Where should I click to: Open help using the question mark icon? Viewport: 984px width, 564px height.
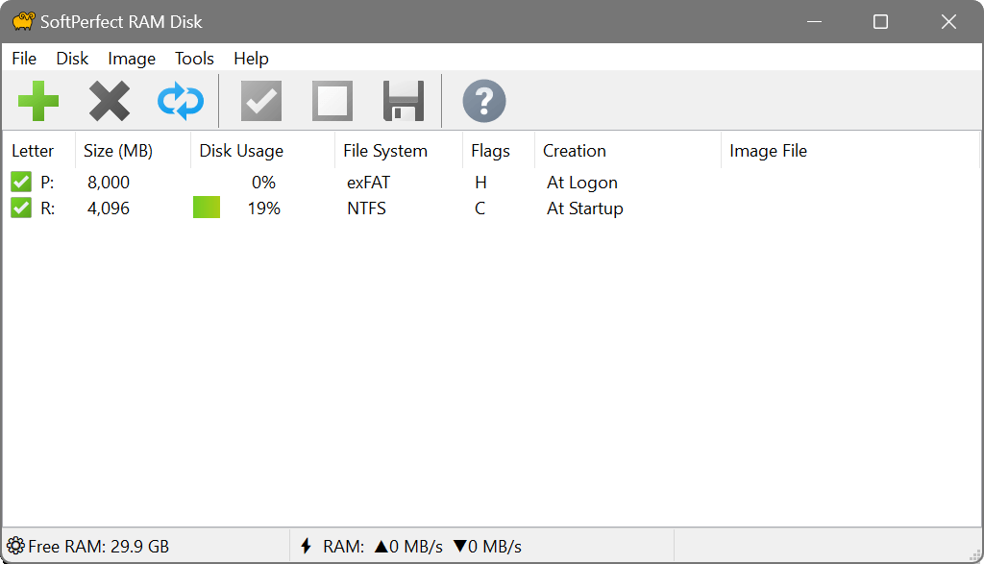point(483,100)
